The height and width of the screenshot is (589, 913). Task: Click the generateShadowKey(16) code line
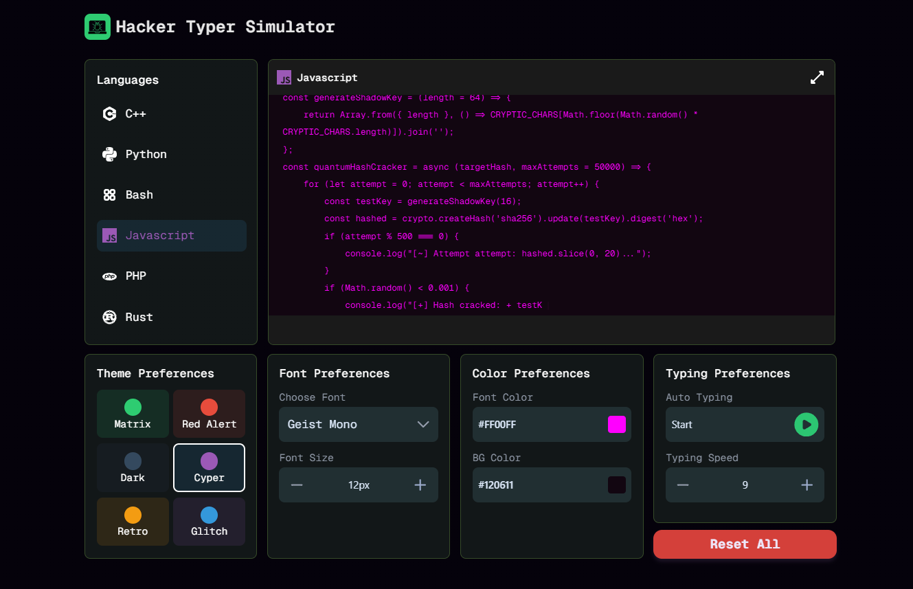[423, 201]
